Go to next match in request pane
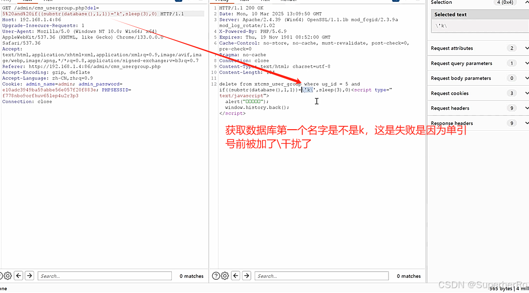The image size is (529, 293). tap(29, 275)
